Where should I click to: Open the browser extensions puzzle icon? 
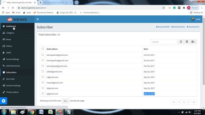[x=184, y=8]
